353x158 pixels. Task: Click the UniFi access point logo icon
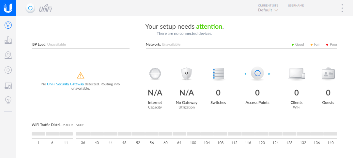[30, 8]
